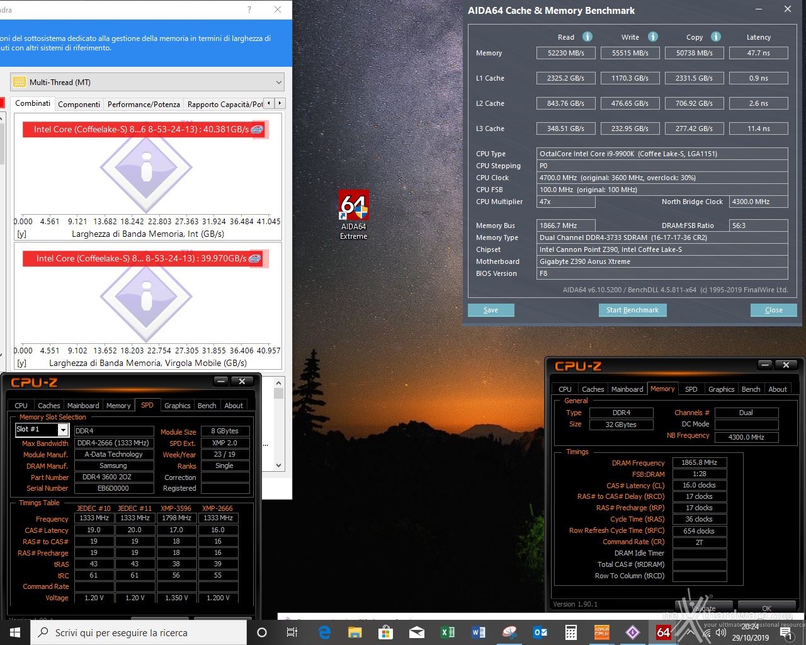The height and width of the screenshot is (645, 806).
Task: Minimize the CPU-Z Memory window
Action: pos(765,365)
